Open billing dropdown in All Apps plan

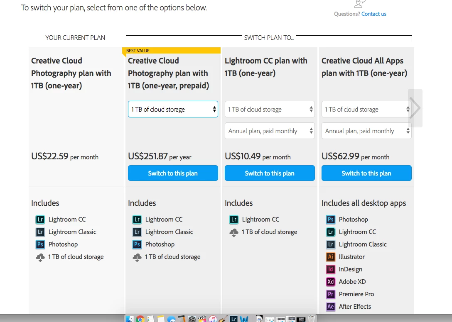366,131
